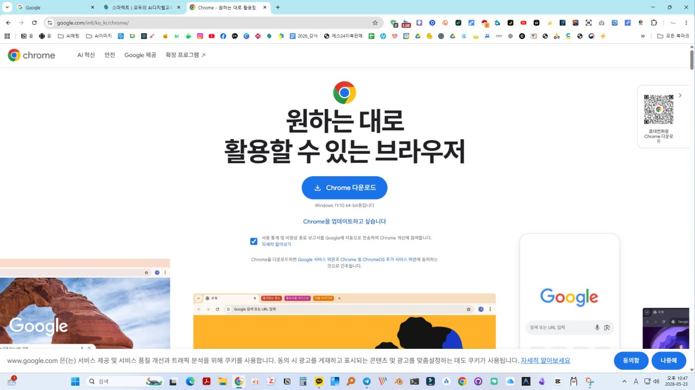Open the Extensions puzzle-piece icon
Image resolution: width=695 pixels, height=390 pixels.
654,23
